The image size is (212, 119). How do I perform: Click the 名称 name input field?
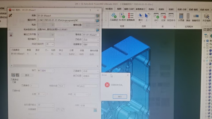(66, 16)
